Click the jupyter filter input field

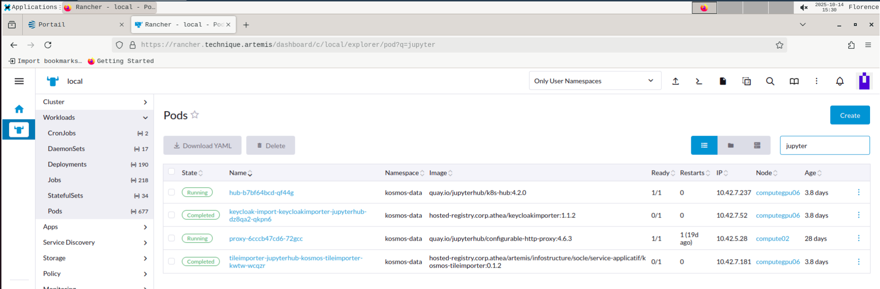(824, 146)
